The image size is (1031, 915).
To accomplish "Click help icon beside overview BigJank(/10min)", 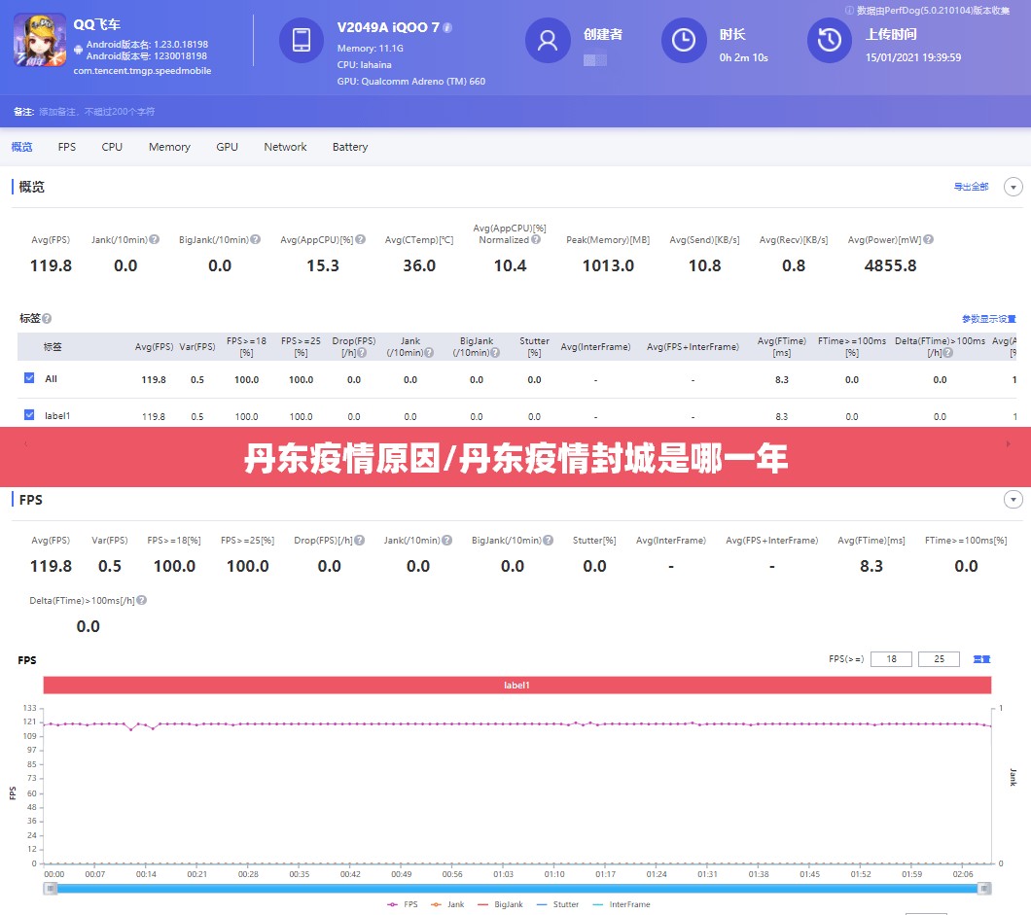I will [255, 239].
